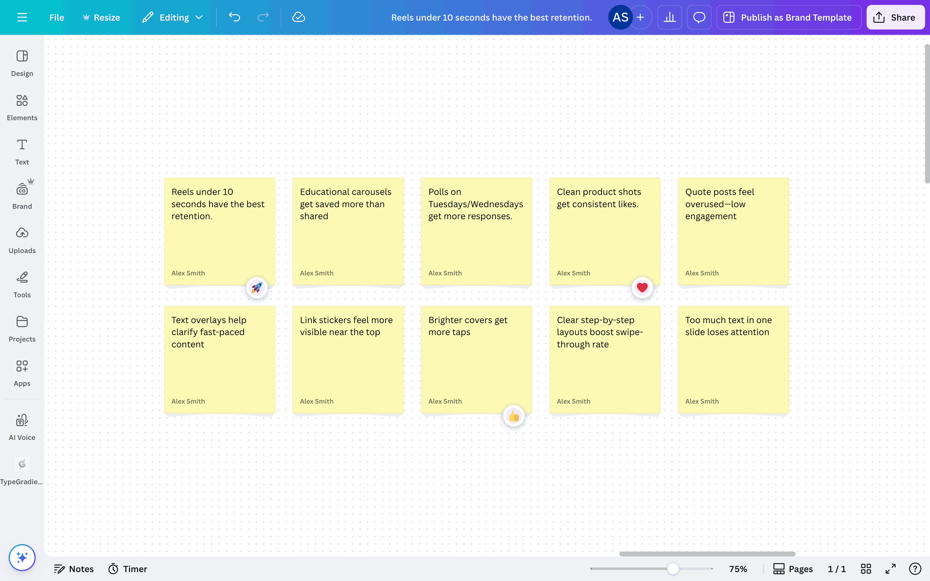Open the Brand kit panel
The height and width of the screenshot is (581, 930).
[22, 196]
